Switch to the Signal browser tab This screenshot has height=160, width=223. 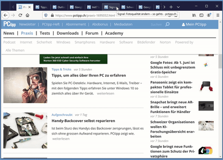(111, 7)
